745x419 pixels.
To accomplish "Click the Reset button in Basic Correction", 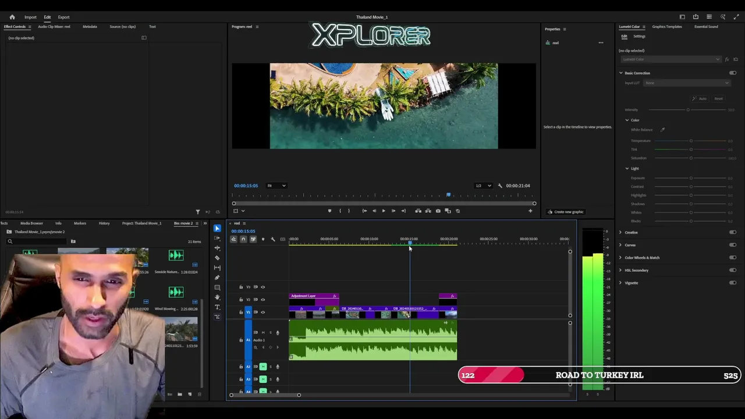I will (719, 99).
